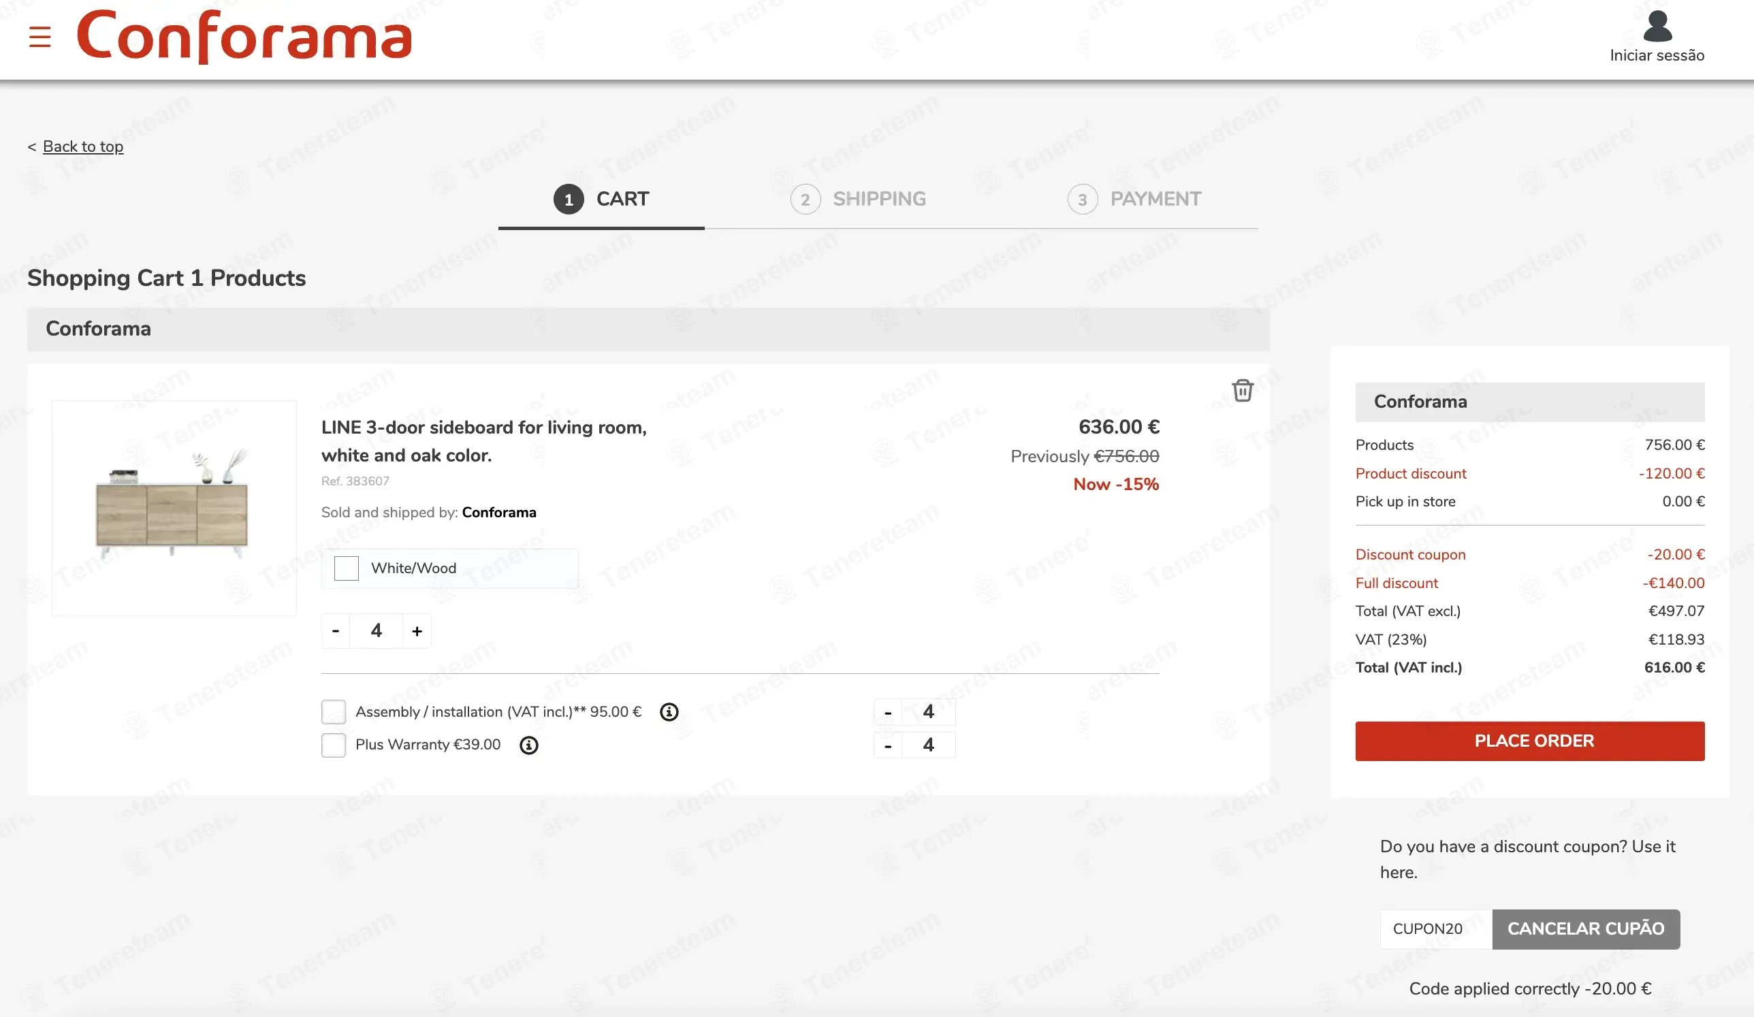
Task: Enable Plus Warranty checkbox
Action: click(x=334, y=745)
